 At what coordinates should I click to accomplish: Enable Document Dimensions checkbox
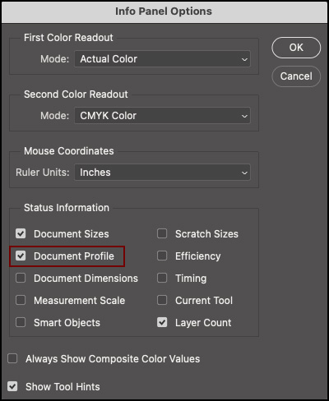click(21, 278)
